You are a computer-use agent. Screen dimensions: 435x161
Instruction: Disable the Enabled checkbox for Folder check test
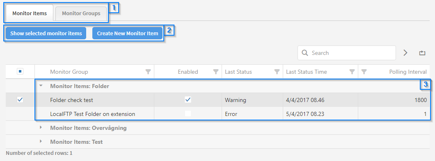188,100
